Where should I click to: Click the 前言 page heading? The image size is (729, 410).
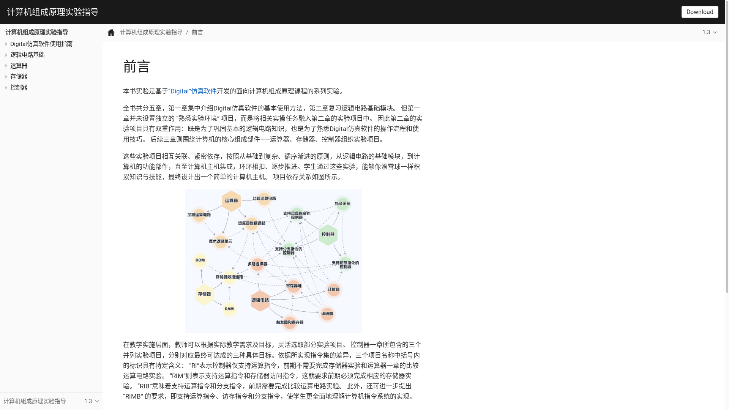[137, 66]
